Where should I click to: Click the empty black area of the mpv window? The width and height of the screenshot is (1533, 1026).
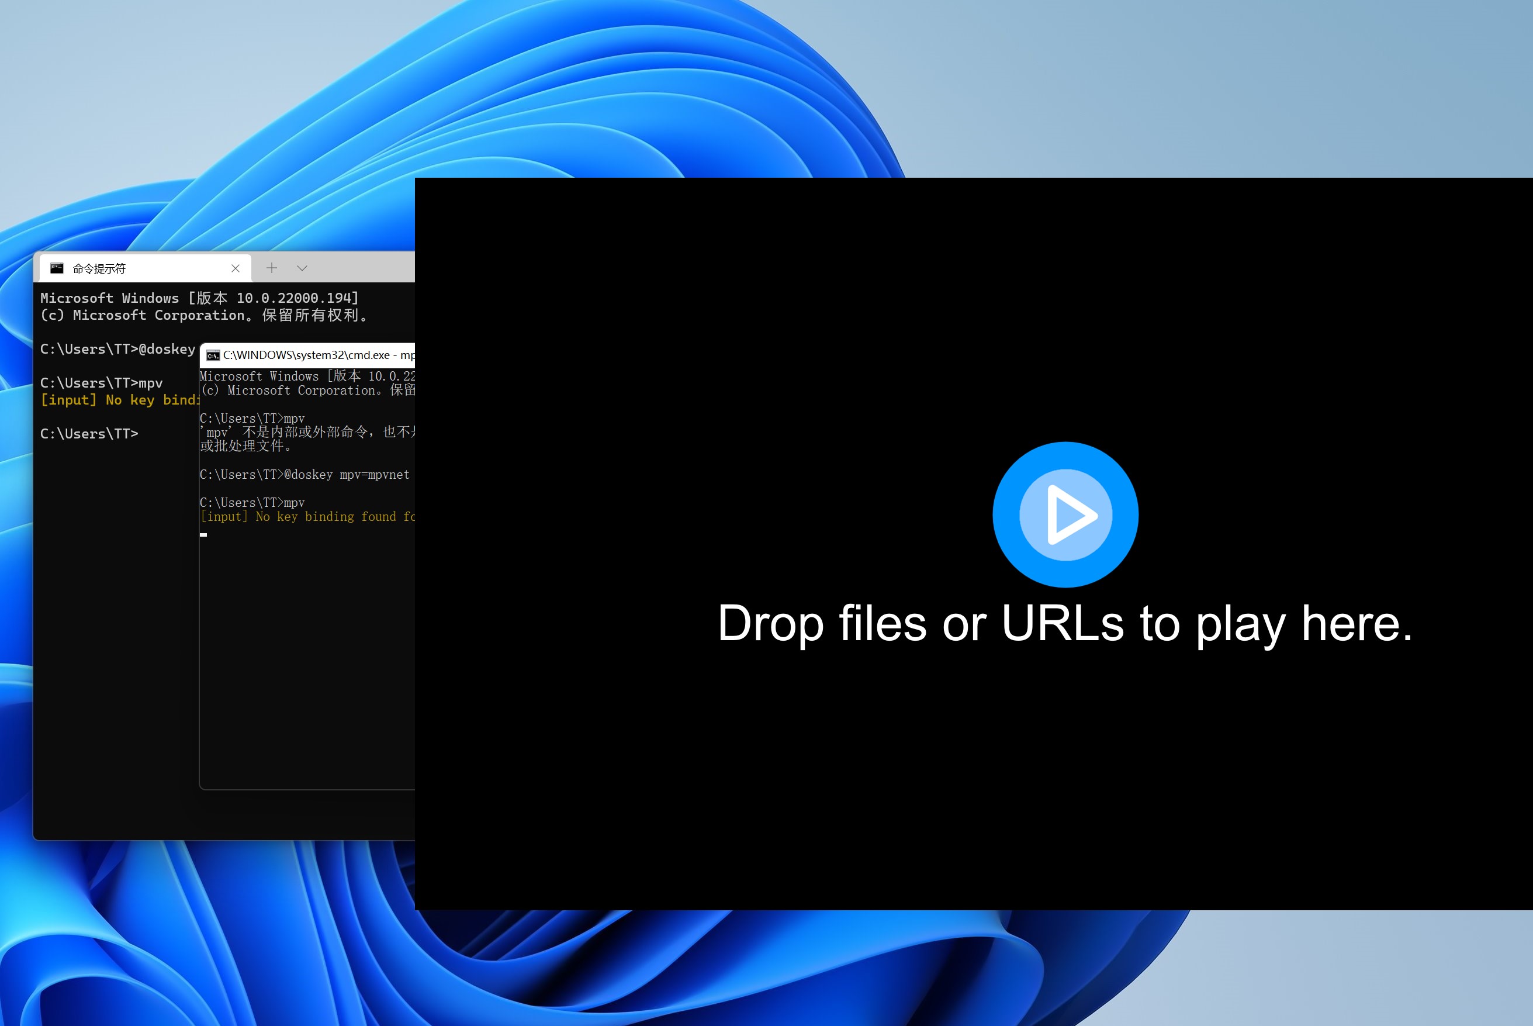pyautogui.click(x=654, y=785)
